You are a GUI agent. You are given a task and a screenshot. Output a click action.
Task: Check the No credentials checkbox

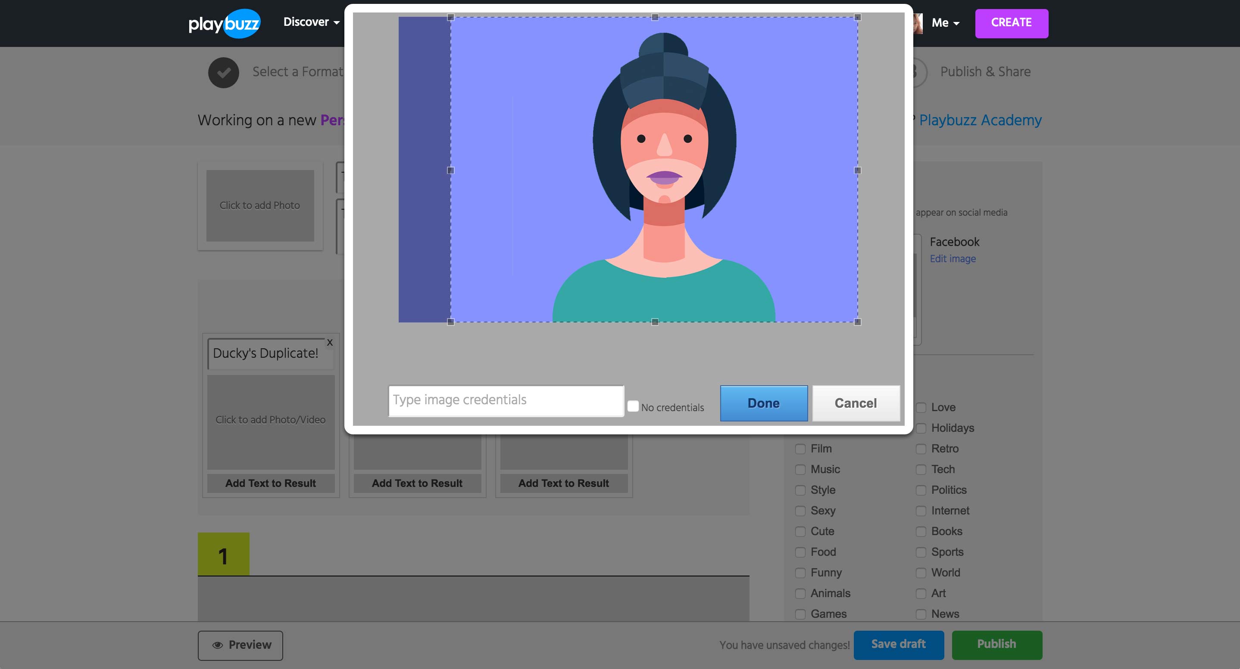click(633, 406)
